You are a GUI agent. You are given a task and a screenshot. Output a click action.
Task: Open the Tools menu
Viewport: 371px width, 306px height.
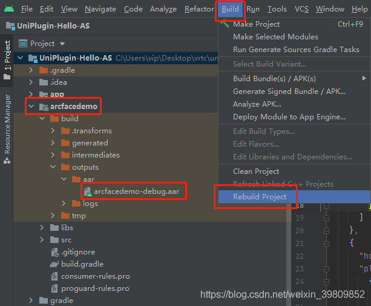[277, 9]
